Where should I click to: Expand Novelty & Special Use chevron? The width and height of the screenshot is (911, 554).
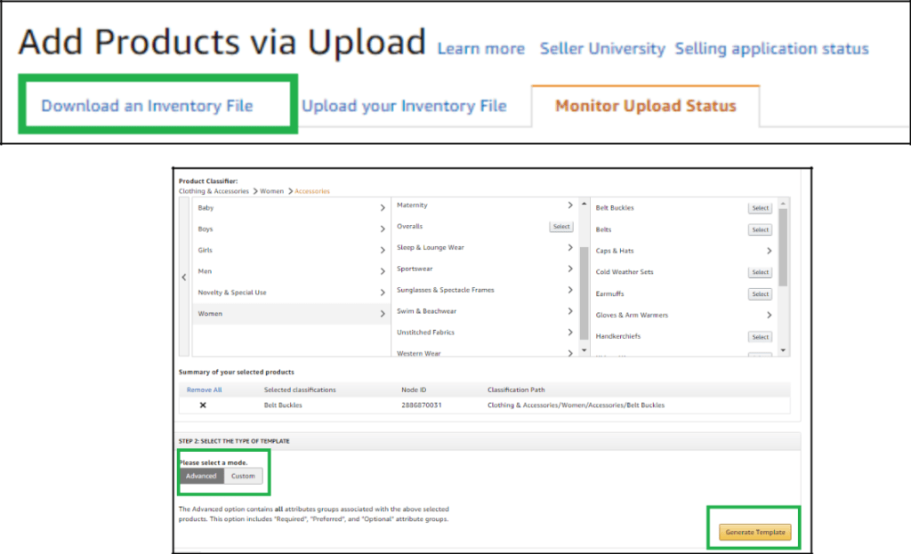(x=383, y=293)
